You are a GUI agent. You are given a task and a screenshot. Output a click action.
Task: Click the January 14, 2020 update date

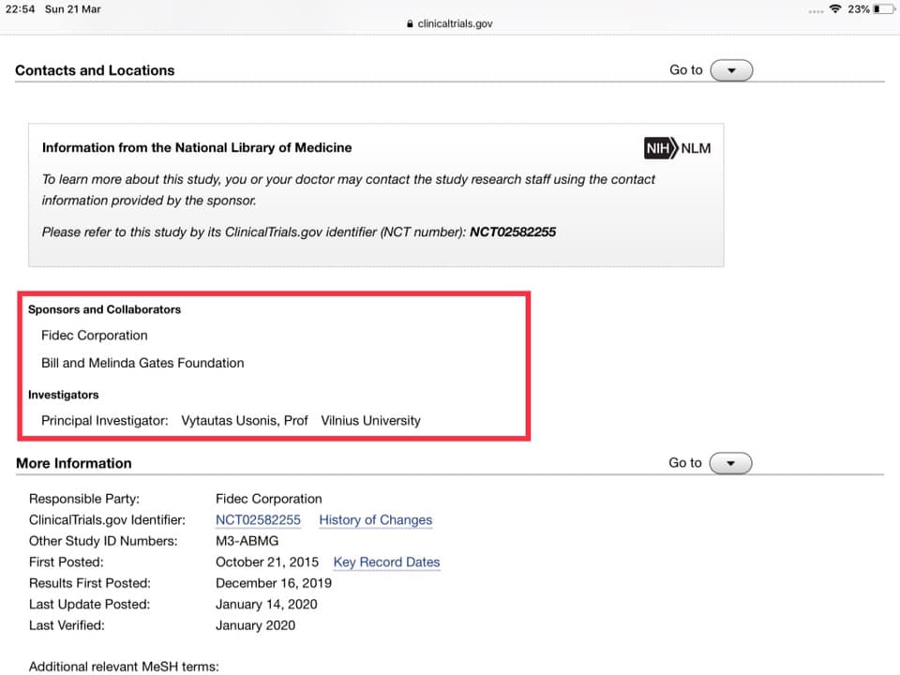[267, 605]
